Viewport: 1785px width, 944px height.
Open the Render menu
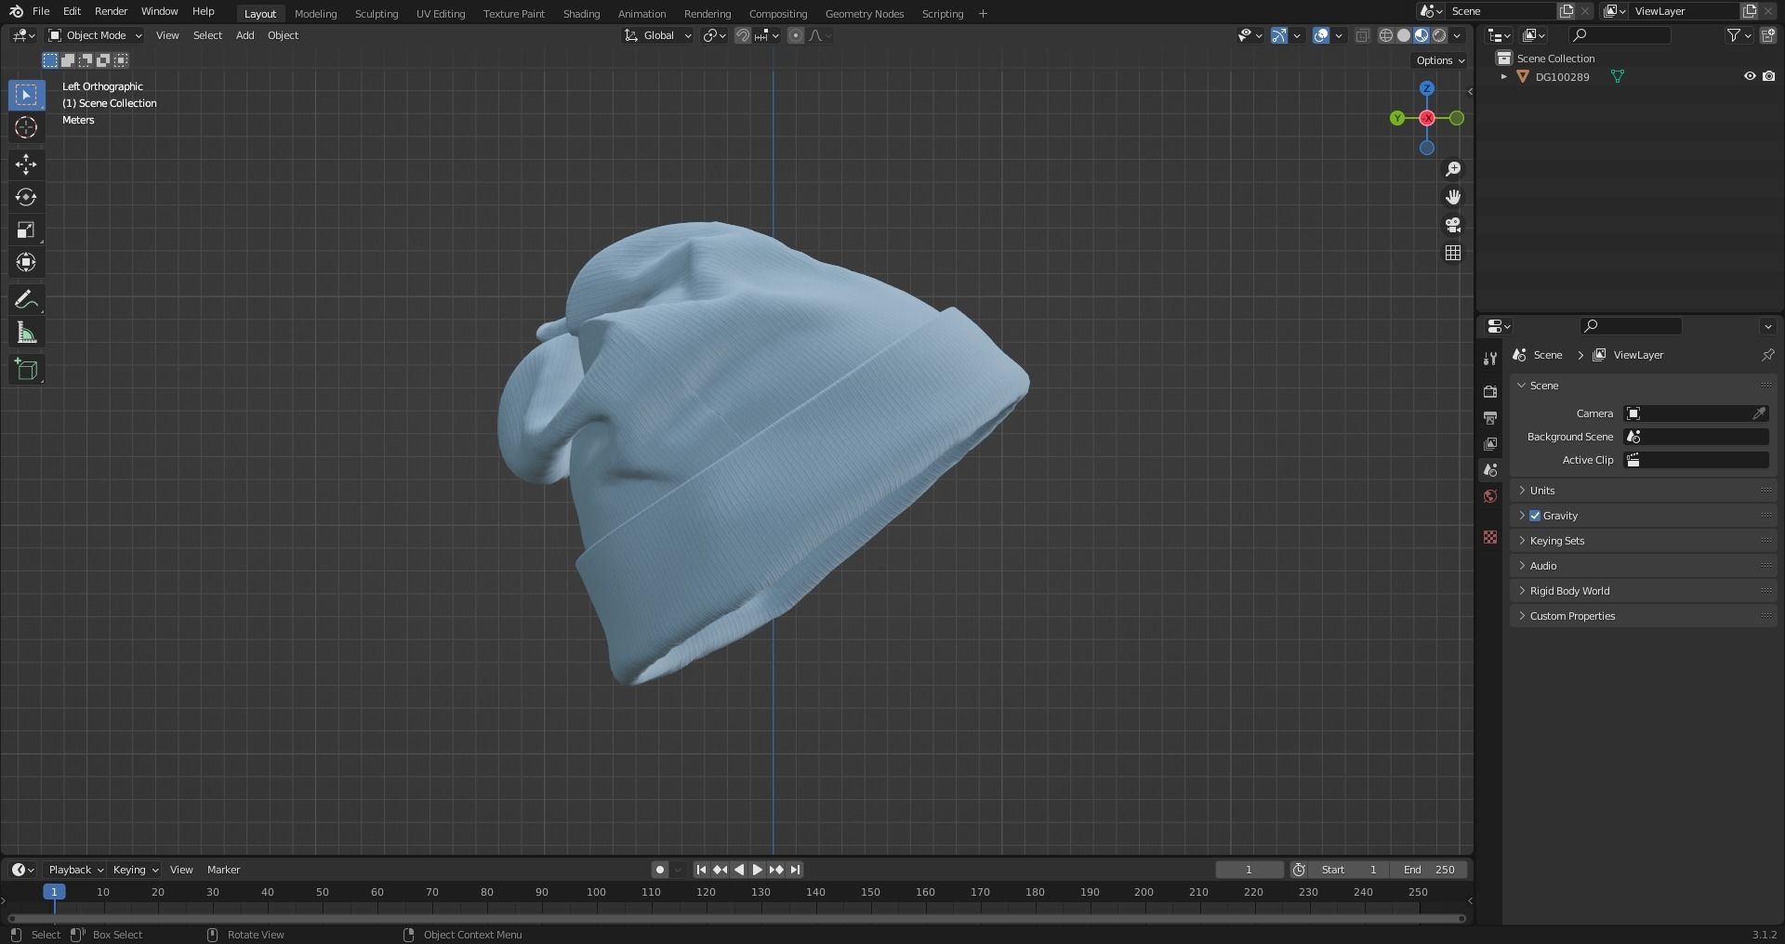pos(111,11)
